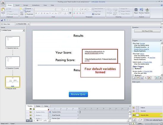Click the duplicate layer icon
The height and width of the screenshot is (125, 163).
[138, 120]
